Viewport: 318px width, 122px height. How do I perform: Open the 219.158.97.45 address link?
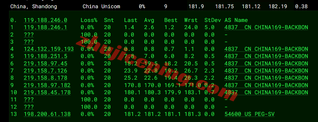click(45, 64)
